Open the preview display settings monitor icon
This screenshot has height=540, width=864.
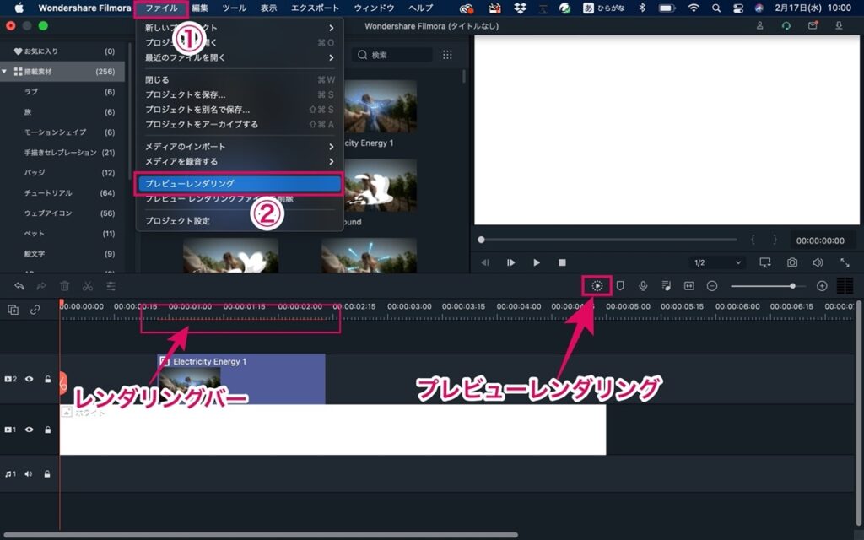[x=765, y=263]
